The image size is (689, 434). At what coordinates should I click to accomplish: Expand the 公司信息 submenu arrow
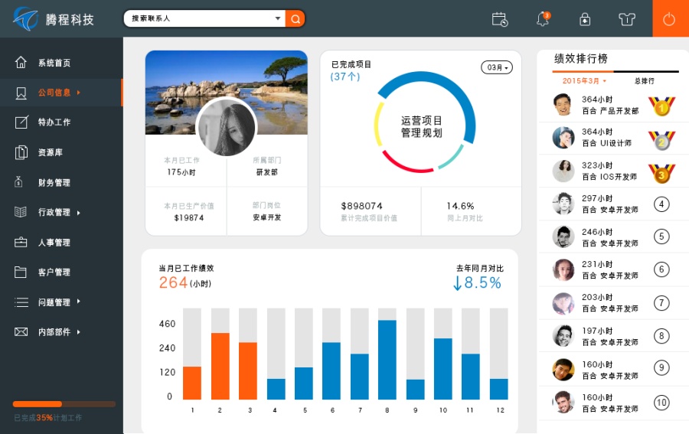tap(79, 93)
